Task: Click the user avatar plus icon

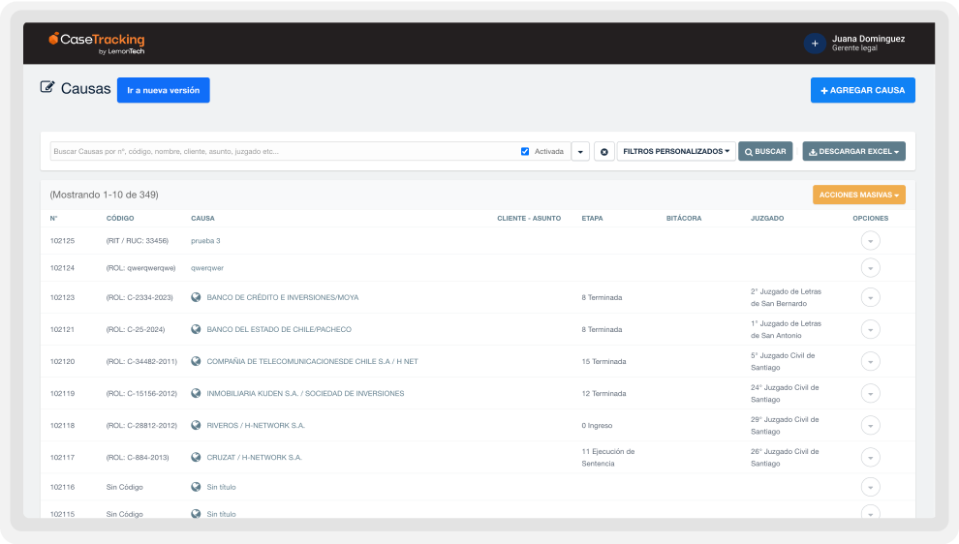Action: tap(815, 44)
